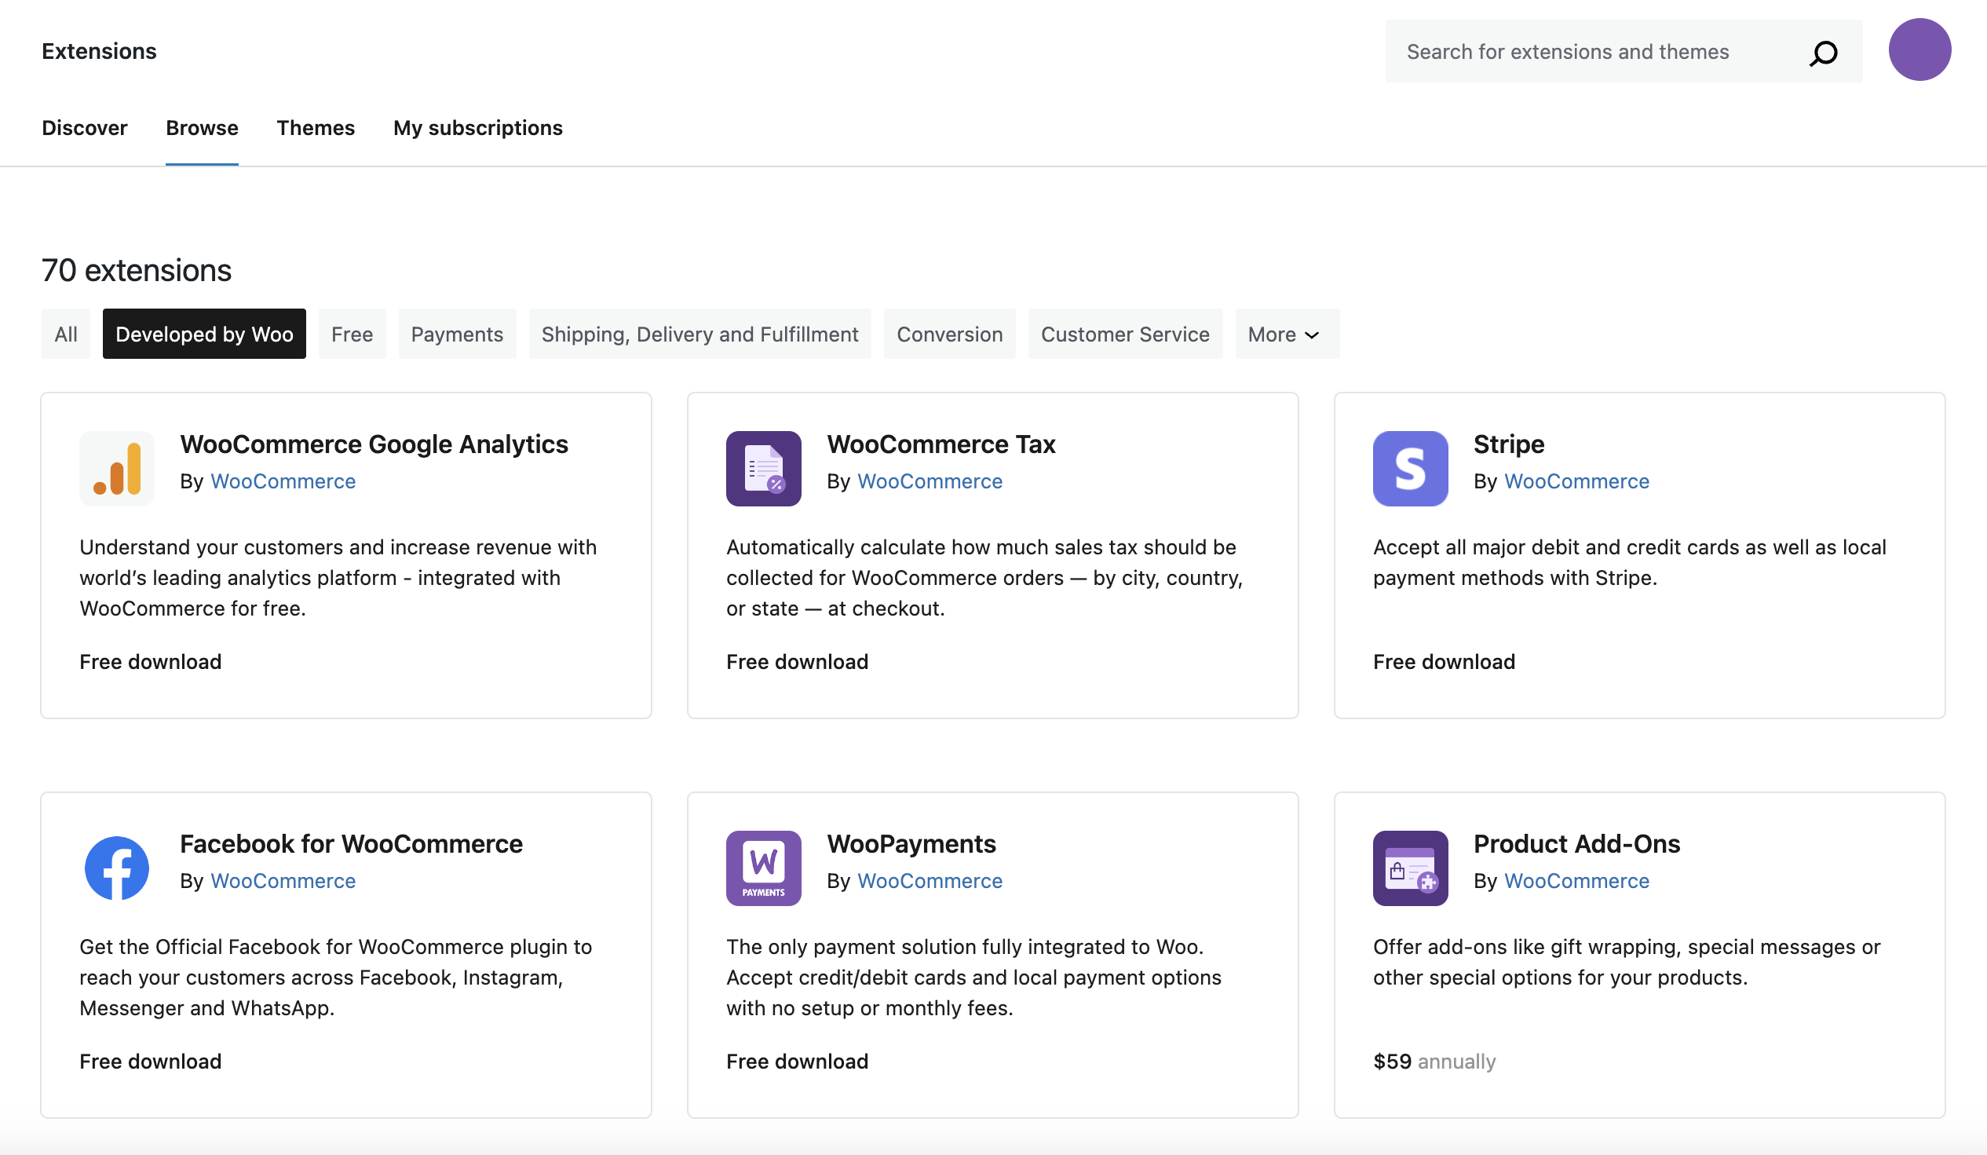Toggle the Customer Service filter
Image resolution: width=1987 pixels, height=1155 pixels.
pos(1125,334)
